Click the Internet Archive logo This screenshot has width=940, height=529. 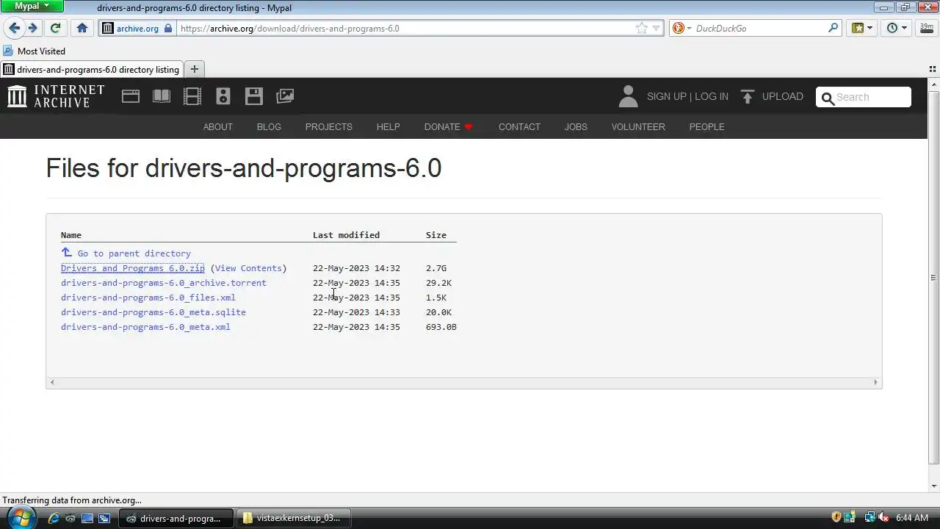click(56, 96)
